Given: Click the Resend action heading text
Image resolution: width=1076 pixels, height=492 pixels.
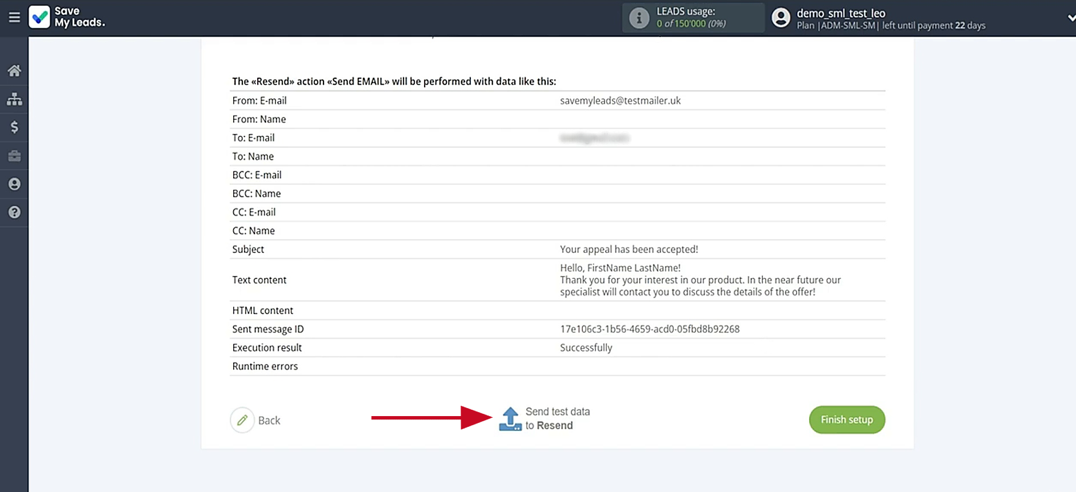Looking at the screenshot, I should pos(394,81).
